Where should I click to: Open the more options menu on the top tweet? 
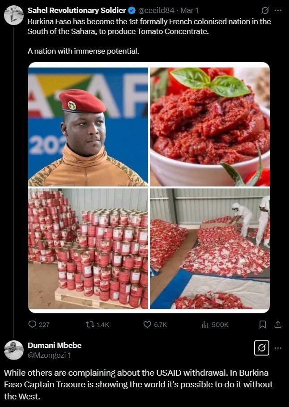click(x=278, y=11)
